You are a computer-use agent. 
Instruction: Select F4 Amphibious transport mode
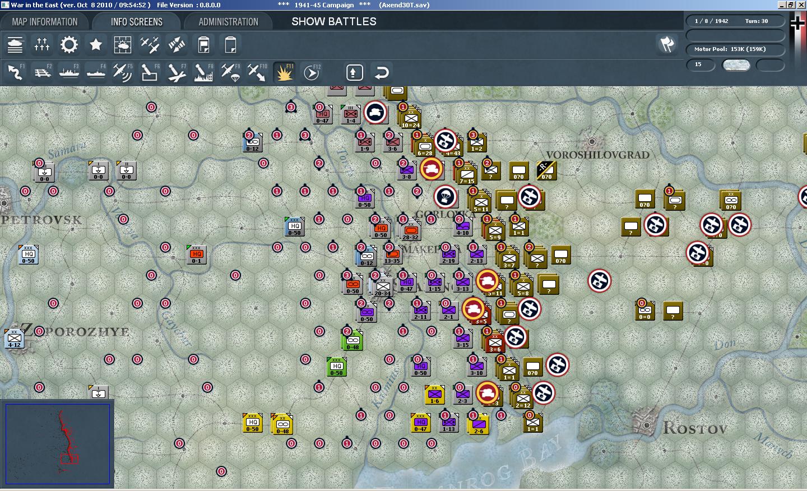[x=96, y=72]
